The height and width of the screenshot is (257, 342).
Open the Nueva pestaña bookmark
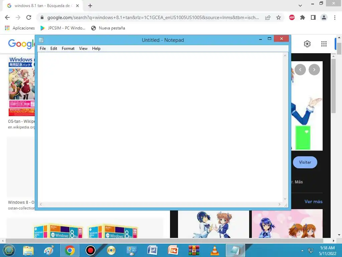pos(108,28)
